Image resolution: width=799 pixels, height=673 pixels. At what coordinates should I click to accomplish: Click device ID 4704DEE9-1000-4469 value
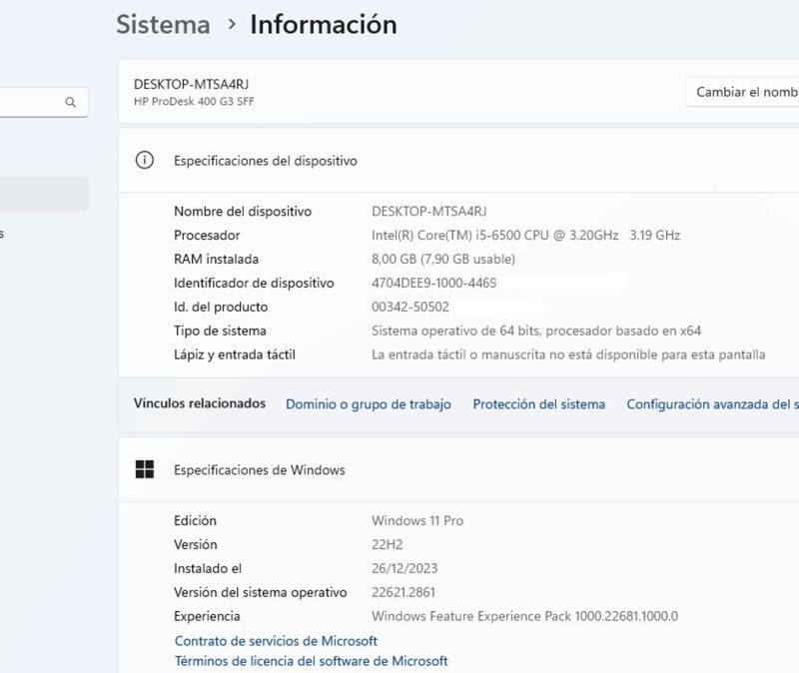(x=434, y=283)
